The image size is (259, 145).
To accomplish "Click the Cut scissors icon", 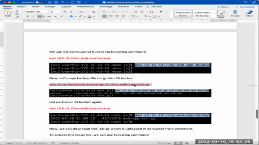I will [17, 11].
